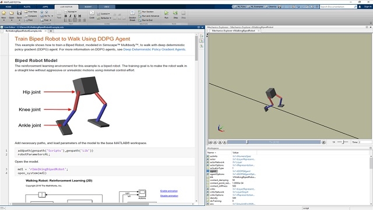
Task: Step the animation backward one frame
Action: point(215,142)
